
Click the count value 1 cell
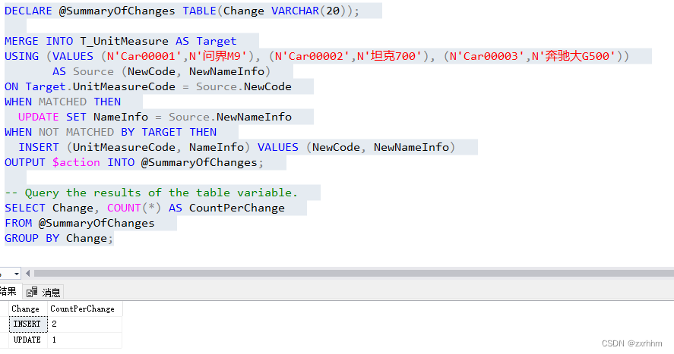(x=84, y=340)
